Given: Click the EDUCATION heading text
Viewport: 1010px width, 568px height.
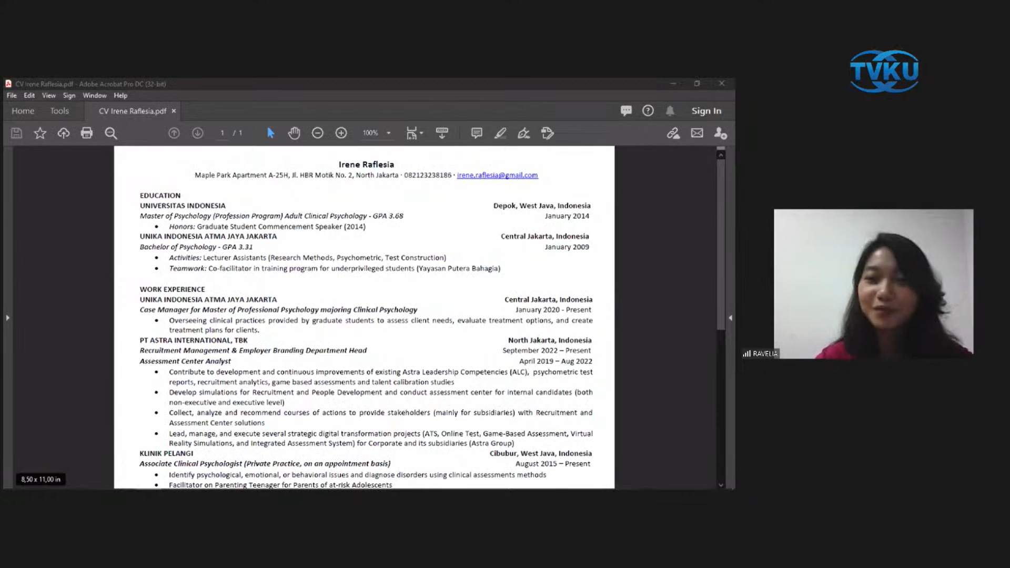Looking at the screenshot, I should 160,196.
